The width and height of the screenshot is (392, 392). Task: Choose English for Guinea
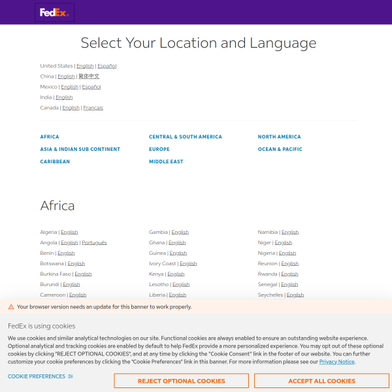pyautogui.click(x=178, y=253)
